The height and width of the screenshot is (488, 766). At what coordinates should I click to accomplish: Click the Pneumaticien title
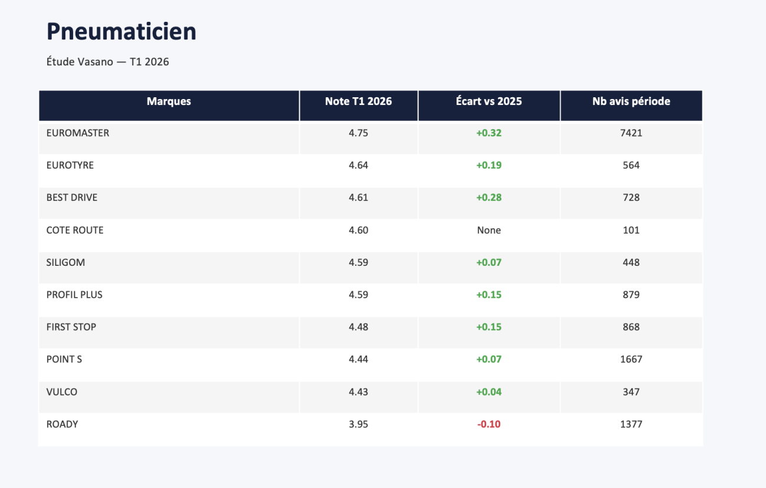121,32
